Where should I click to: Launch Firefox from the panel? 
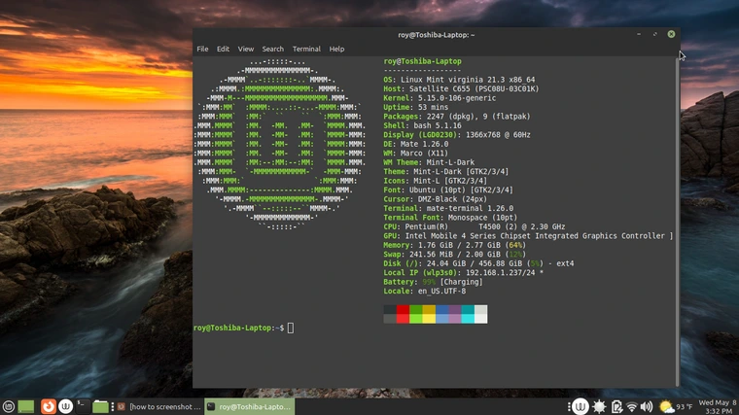click(x=48, y=406)
